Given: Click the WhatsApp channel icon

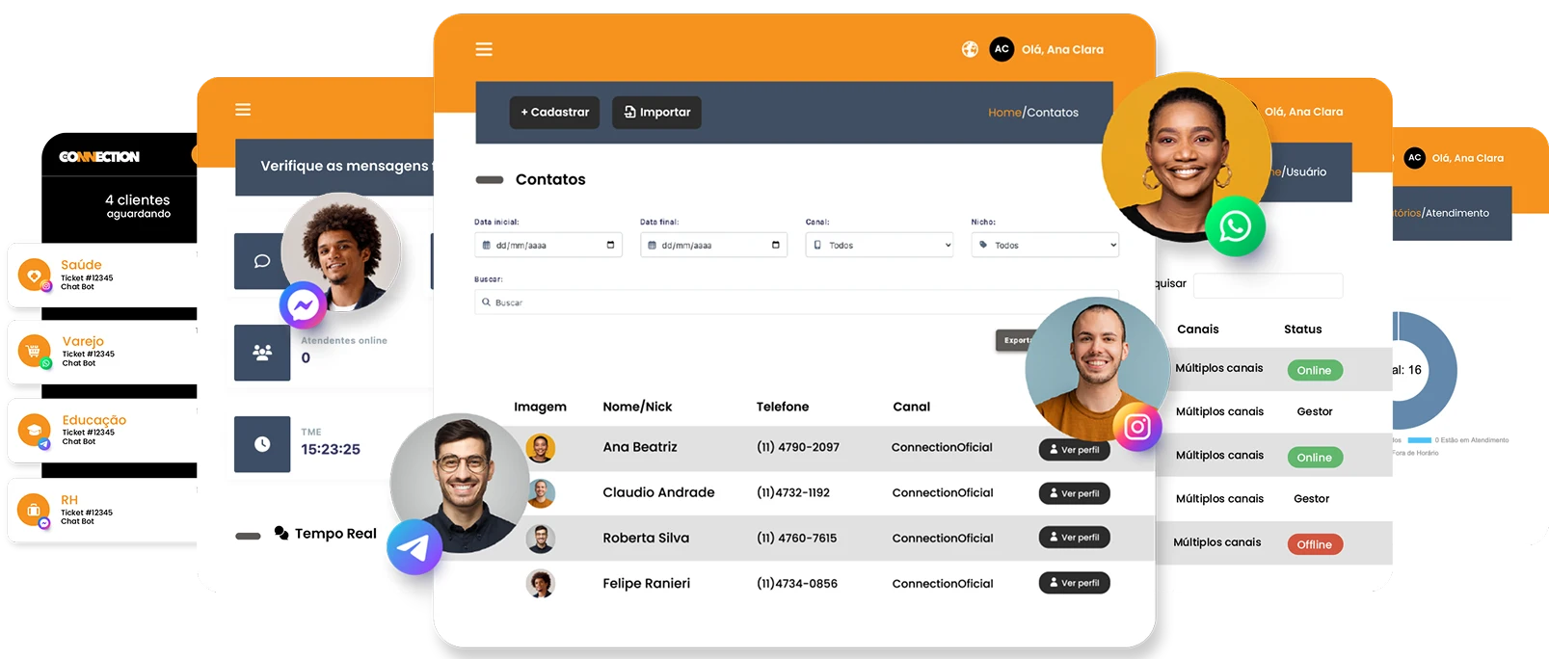Looking at the screenshot, I should [1235, 226].
